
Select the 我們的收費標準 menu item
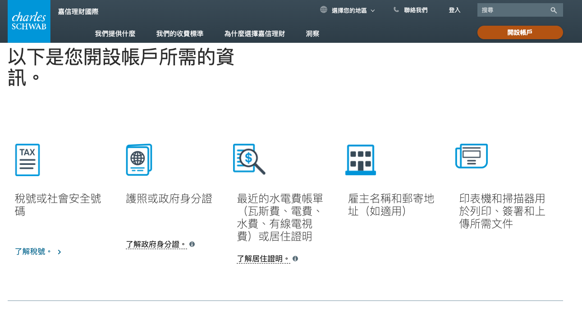click(x=179, y=33)
